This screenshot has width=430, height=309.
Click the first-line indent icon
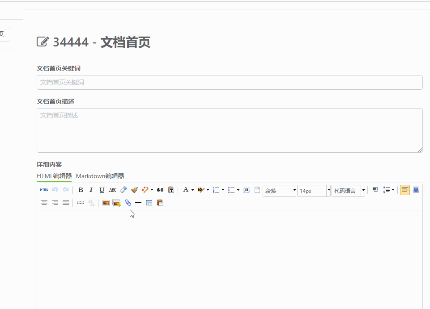coord(375,190)
